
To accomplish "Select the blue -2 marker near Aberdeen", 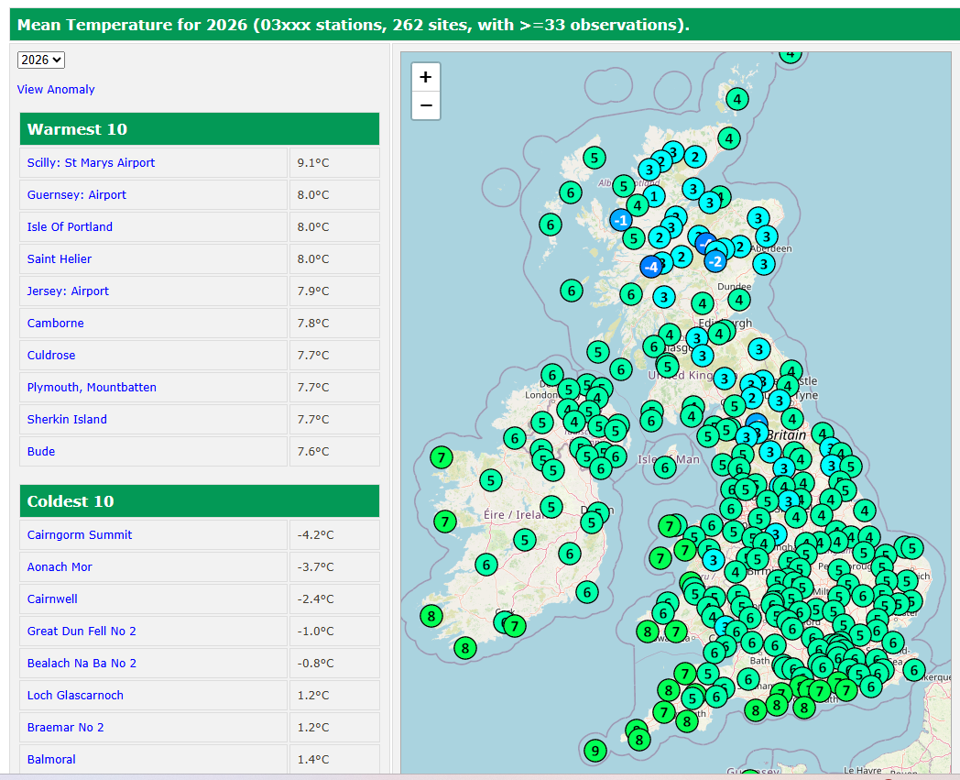I will pyautogui.click(x=715, y=261).
